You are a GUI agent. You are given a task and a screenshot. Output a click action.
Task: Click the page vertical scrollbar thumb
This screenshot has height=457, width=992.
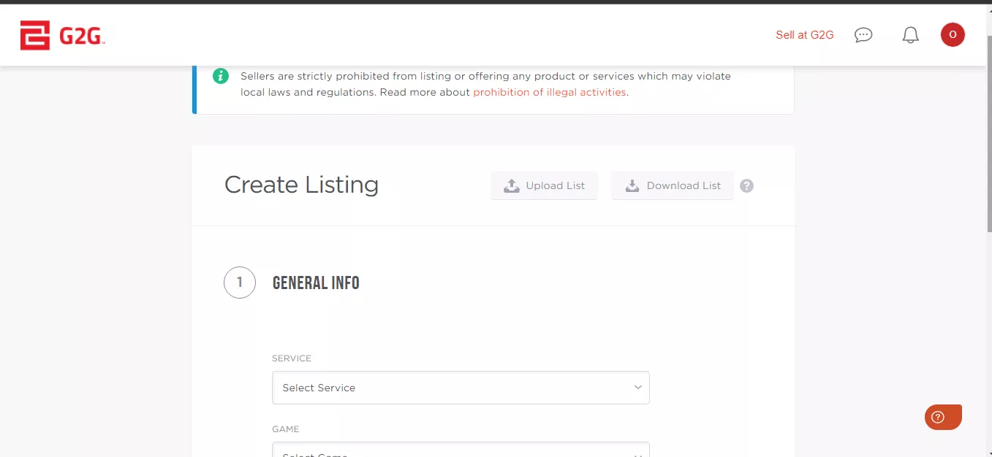click(x=988, y=131)
